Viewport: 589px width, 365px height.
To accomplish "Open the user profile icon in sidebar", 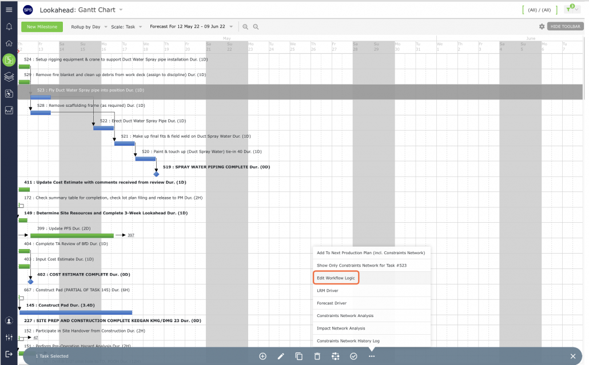I will 9,321.
